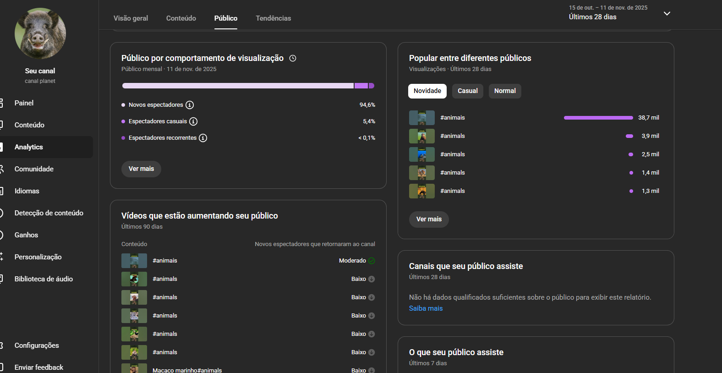Click the audience behavior percentage bar

pos(248,86)
